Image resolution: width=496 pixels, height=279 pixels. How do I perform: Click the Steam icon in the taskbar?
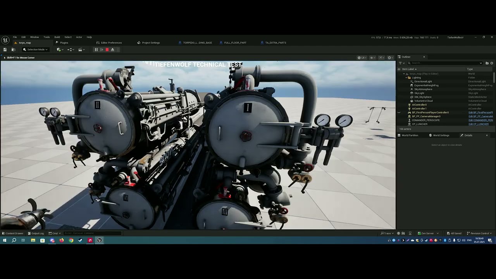tap(81, 240)
